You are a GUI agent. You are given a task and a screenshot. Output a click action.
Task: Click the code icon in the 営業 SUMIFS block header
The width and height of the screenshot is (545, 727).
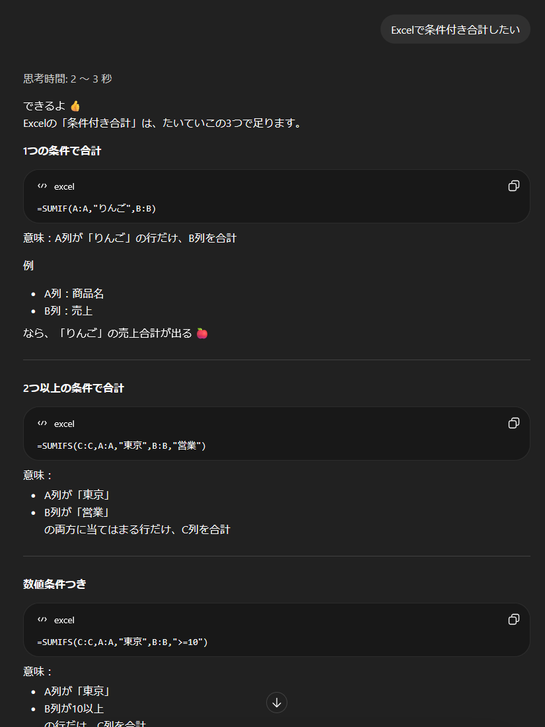42,424
